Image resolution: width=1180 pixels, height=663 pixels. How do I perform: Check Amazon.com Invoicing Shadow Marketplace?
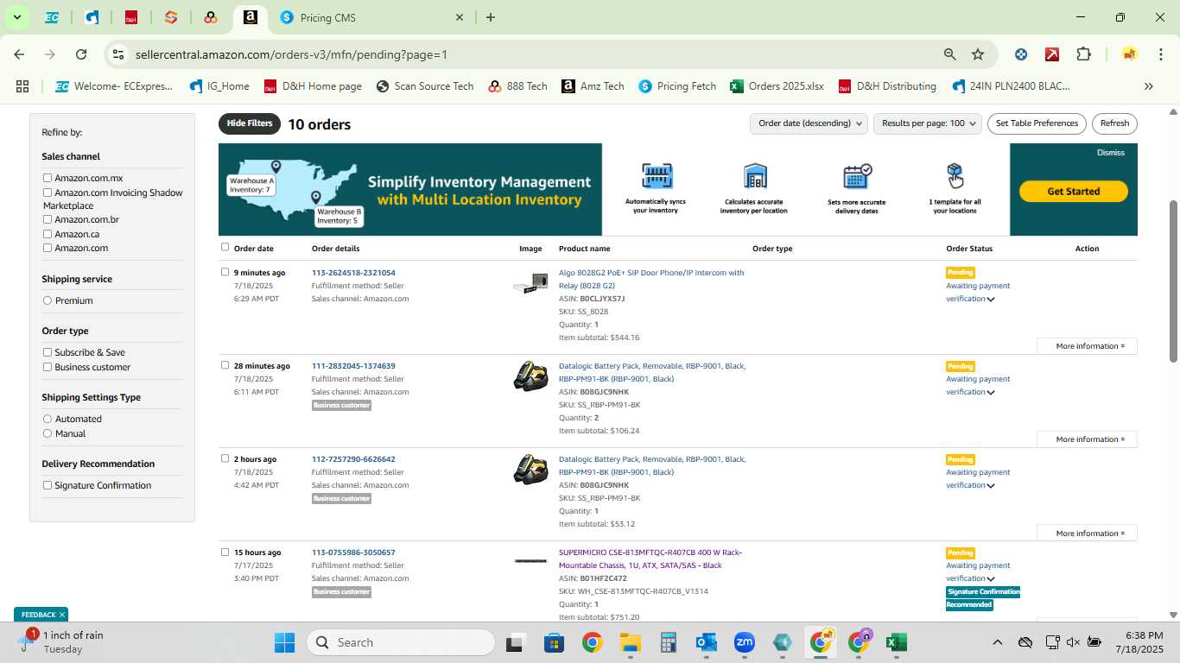coord(48,193)
